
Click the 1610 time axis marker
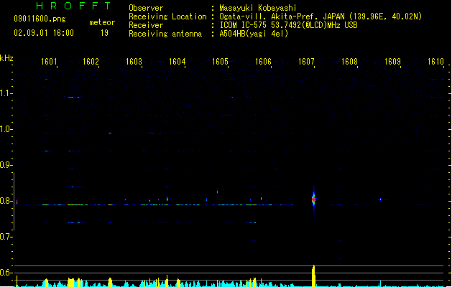click(435, 62)
